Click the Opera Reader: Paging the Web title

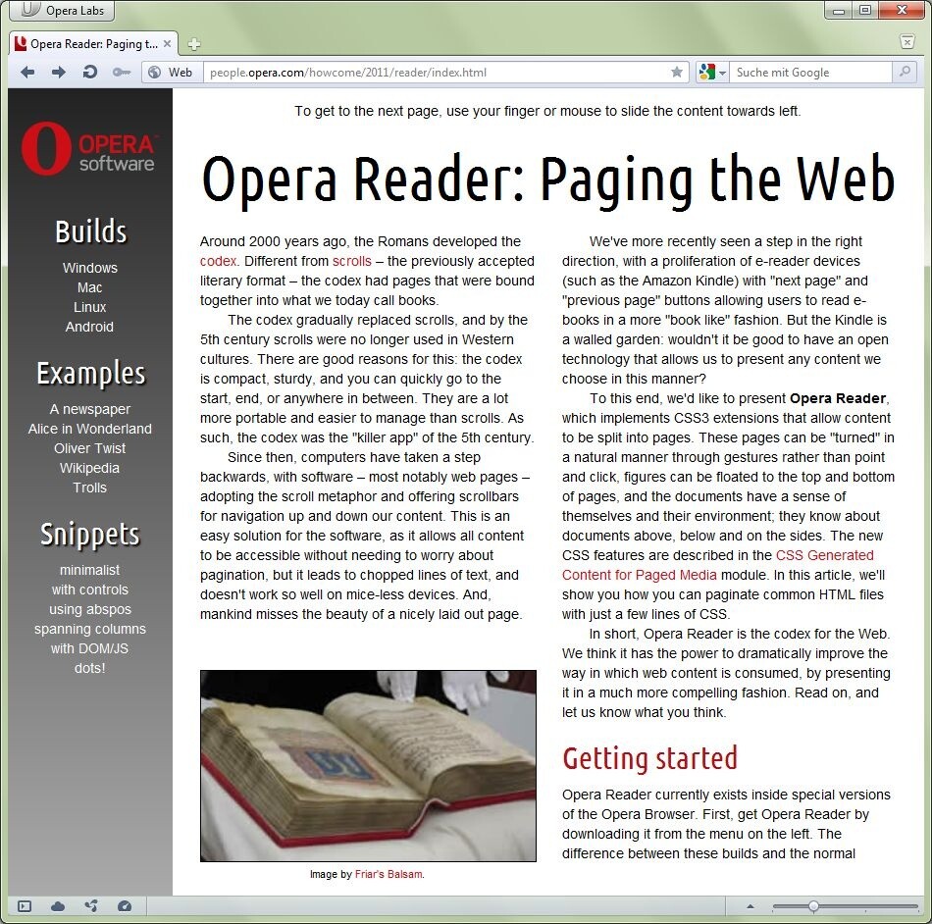[548, 180]
